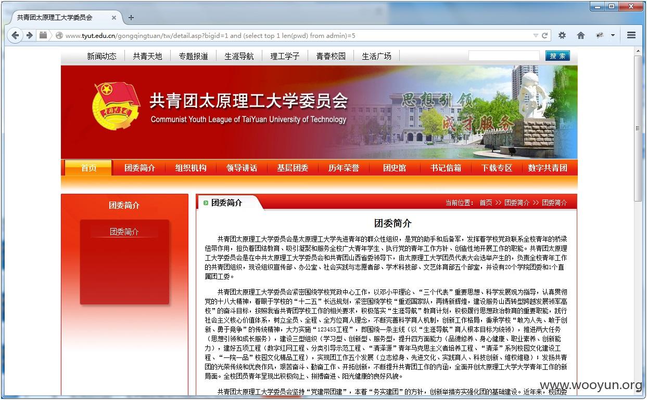Click the bug add-on icon in toolbar
The height and width of the screenshot is (400, 647).
(x=600, y=35)
